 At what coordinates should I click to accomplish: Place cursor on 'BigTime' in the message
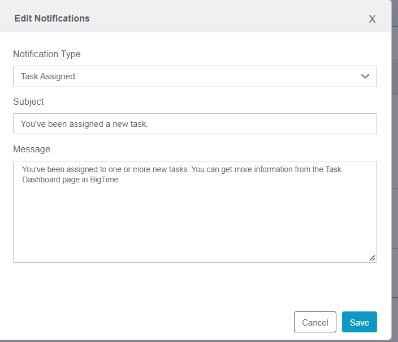click(105, 180)
